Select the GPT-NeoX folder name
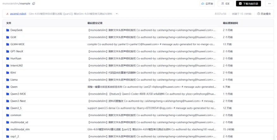The width and height of the screenshot is (277, 140). tap(17, 51)
